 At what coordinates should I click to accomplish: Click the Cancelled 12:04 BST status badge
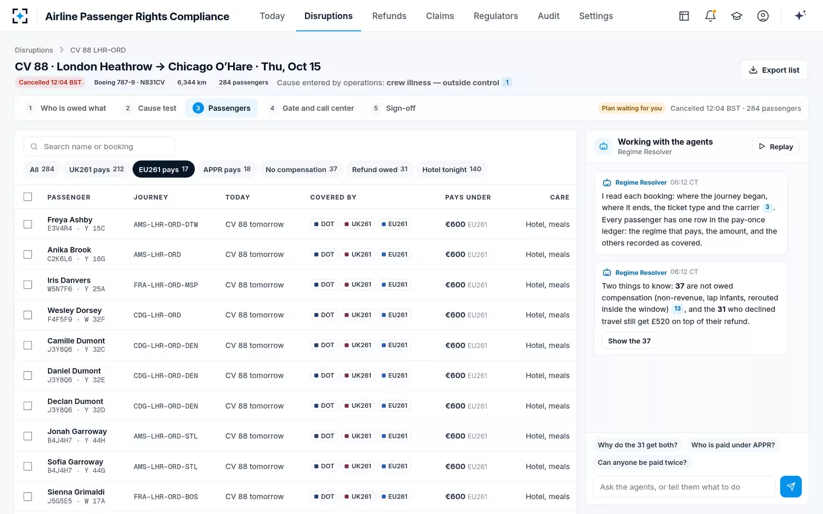pyautogui.click(x=50, y=82)
